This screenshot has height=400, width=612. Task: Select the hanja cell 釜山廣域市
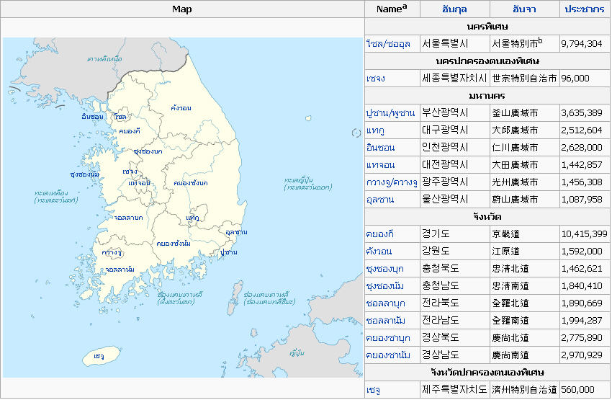pos(516,113)
